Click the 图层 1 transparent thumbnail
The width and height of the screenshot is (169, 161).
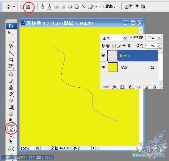click(113, 56)
